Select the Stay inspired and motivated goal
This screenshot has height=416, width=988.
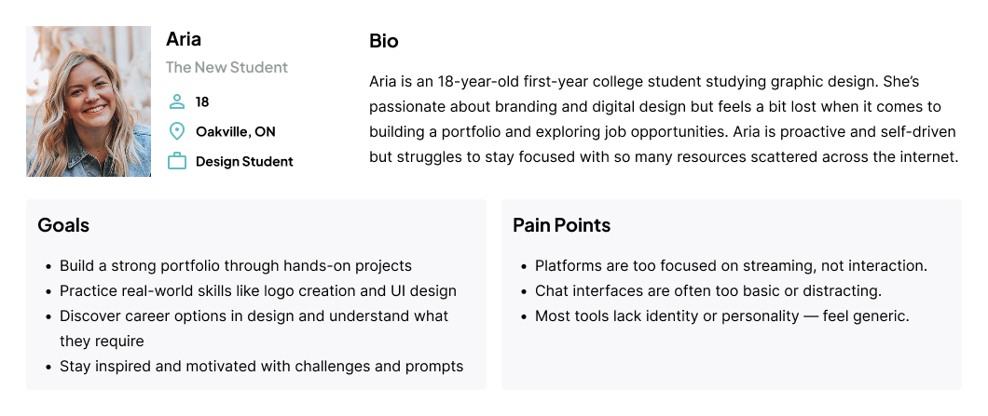(x=262, y=367)
